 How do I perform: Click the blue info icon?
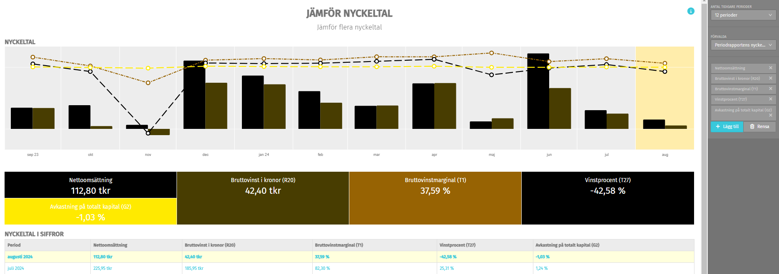691,11
